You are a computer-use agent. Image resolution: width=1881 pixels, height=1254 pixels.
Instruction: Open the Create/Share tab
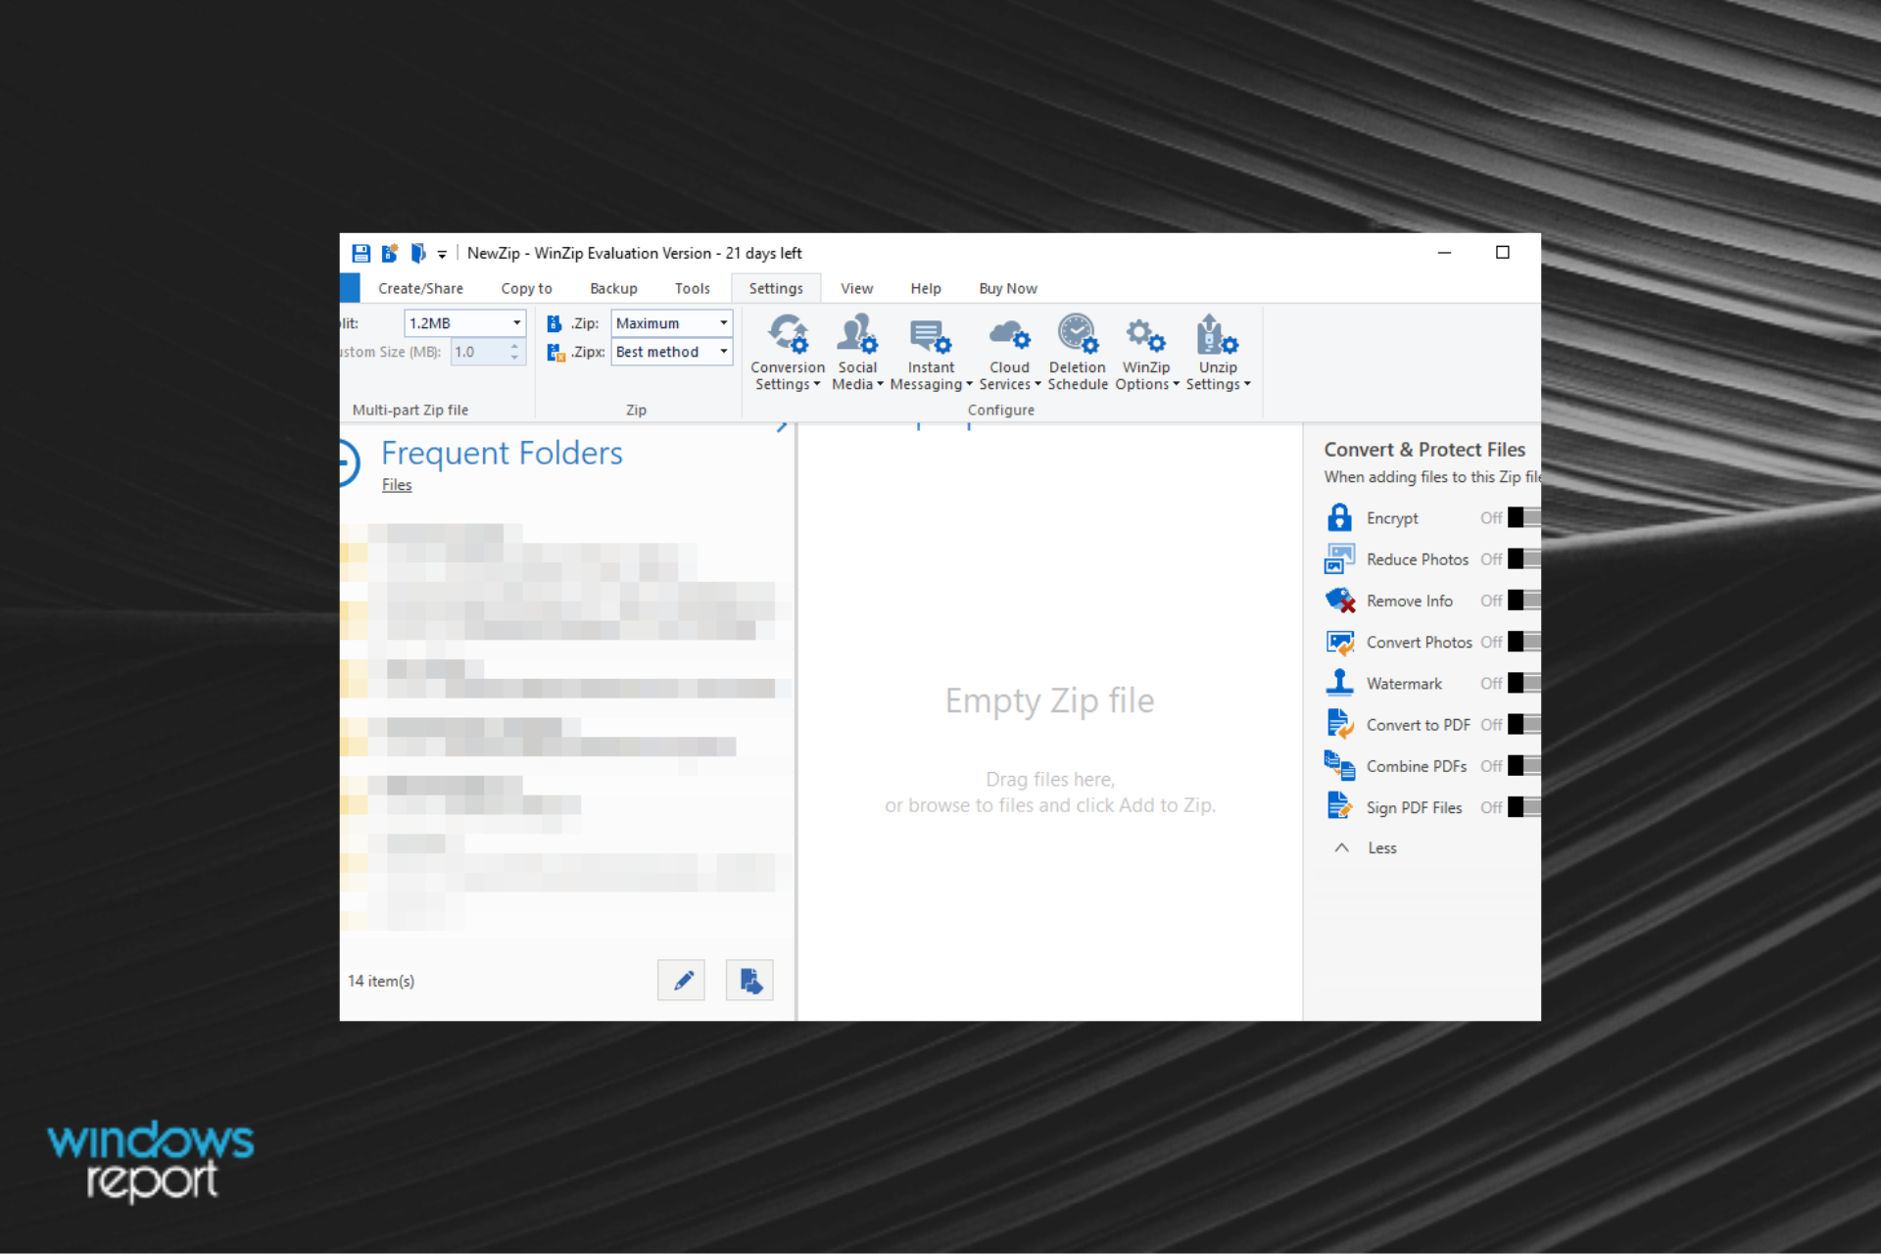pos(420,288)
